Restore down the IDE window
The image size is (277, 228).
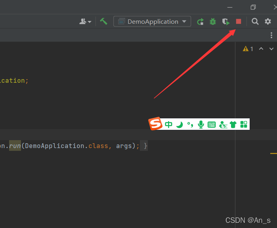pyautogui.click(x=253, y=7)
